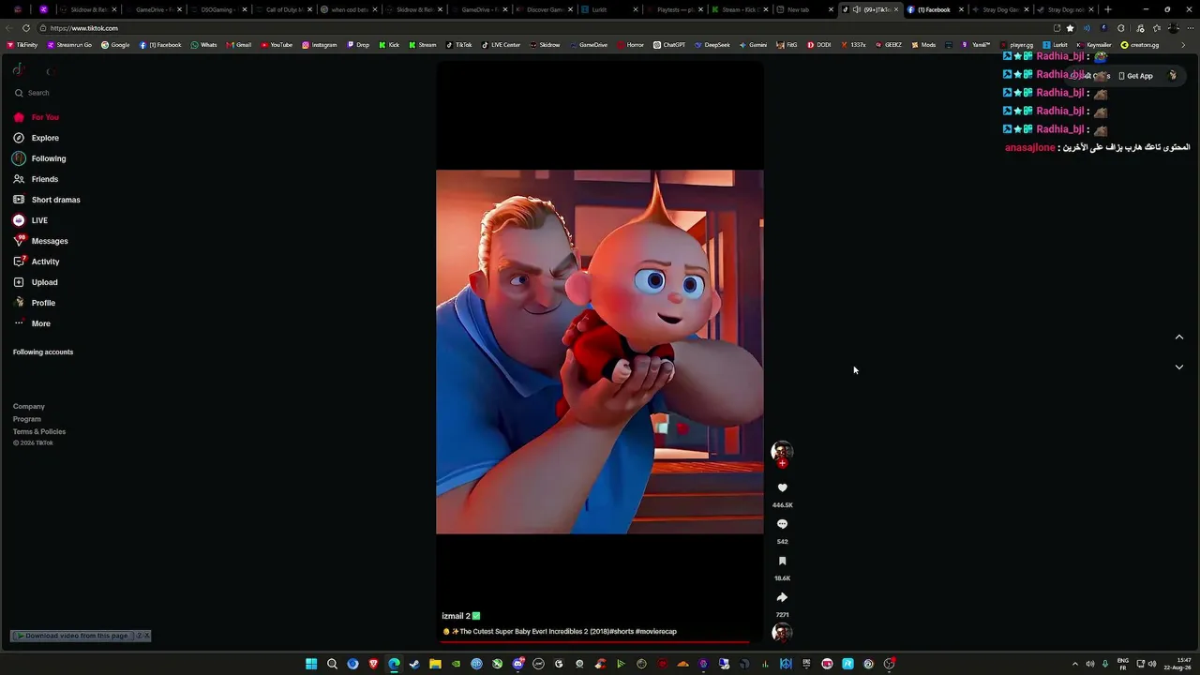Like the video with the heart icon
This screenshot has height=675, width=1200.
pyautogui.click(x=782, y=487)
